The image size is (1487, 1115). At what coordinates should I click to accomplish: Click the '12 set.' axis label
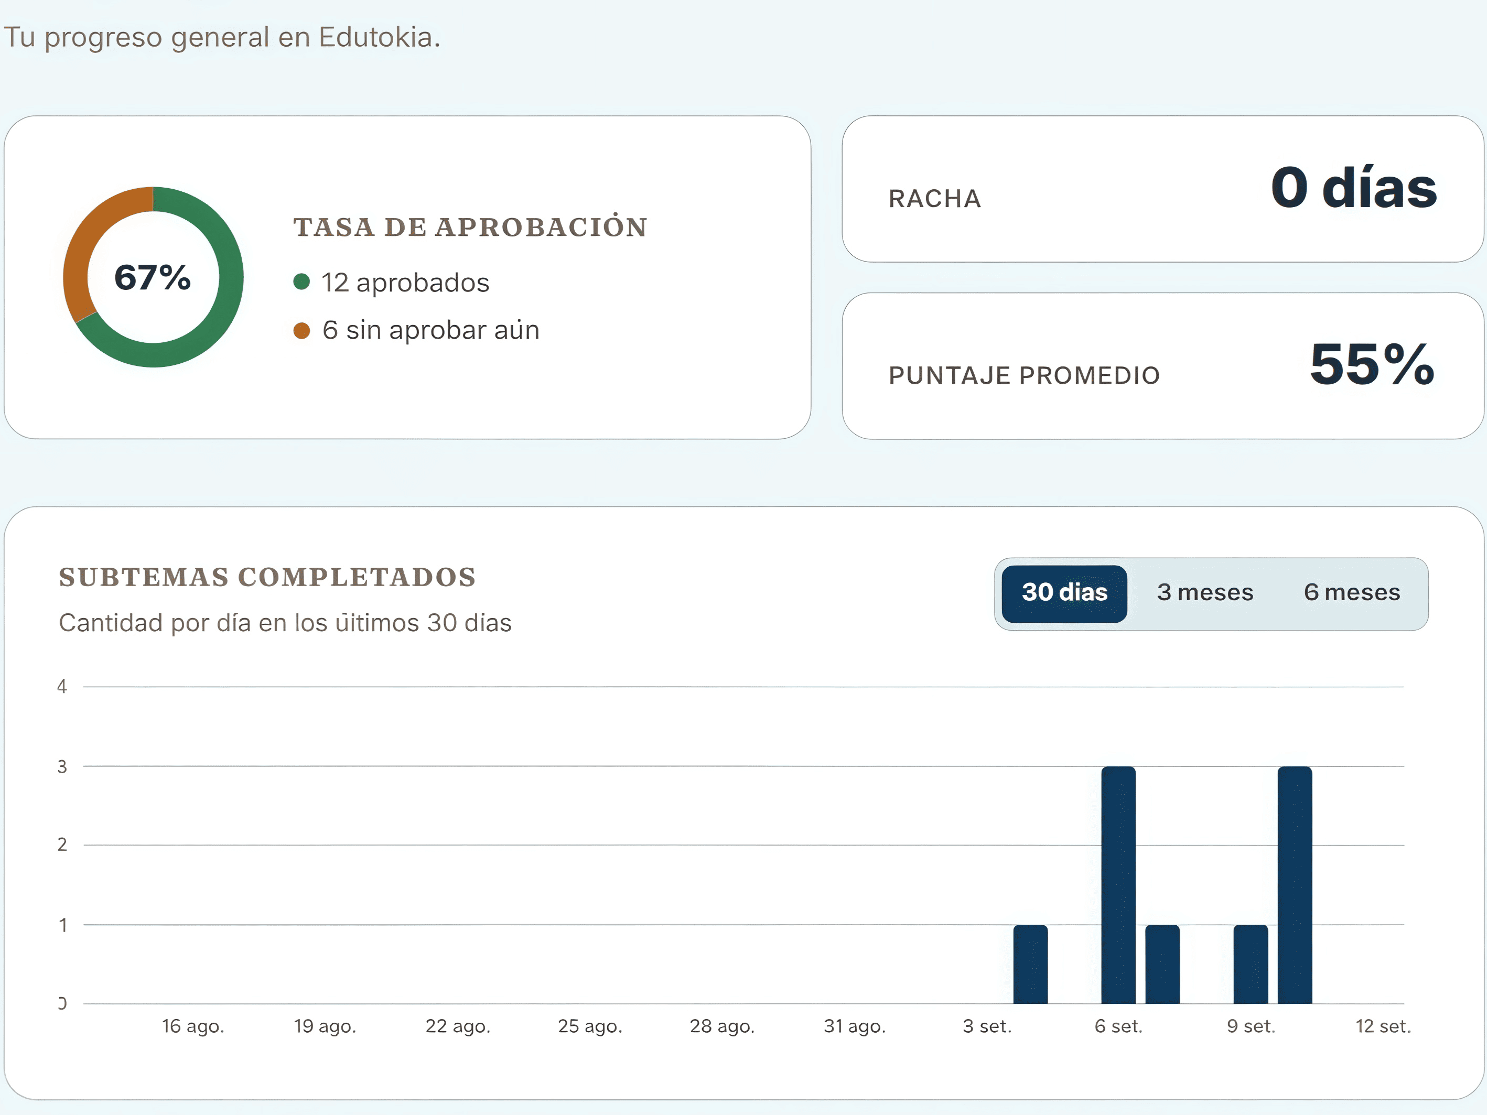[1383, 1026]
